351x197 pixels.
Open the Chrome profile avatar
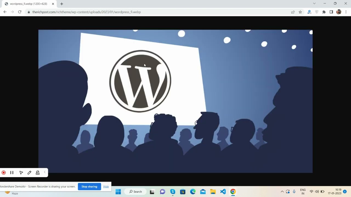click(339, 12)
